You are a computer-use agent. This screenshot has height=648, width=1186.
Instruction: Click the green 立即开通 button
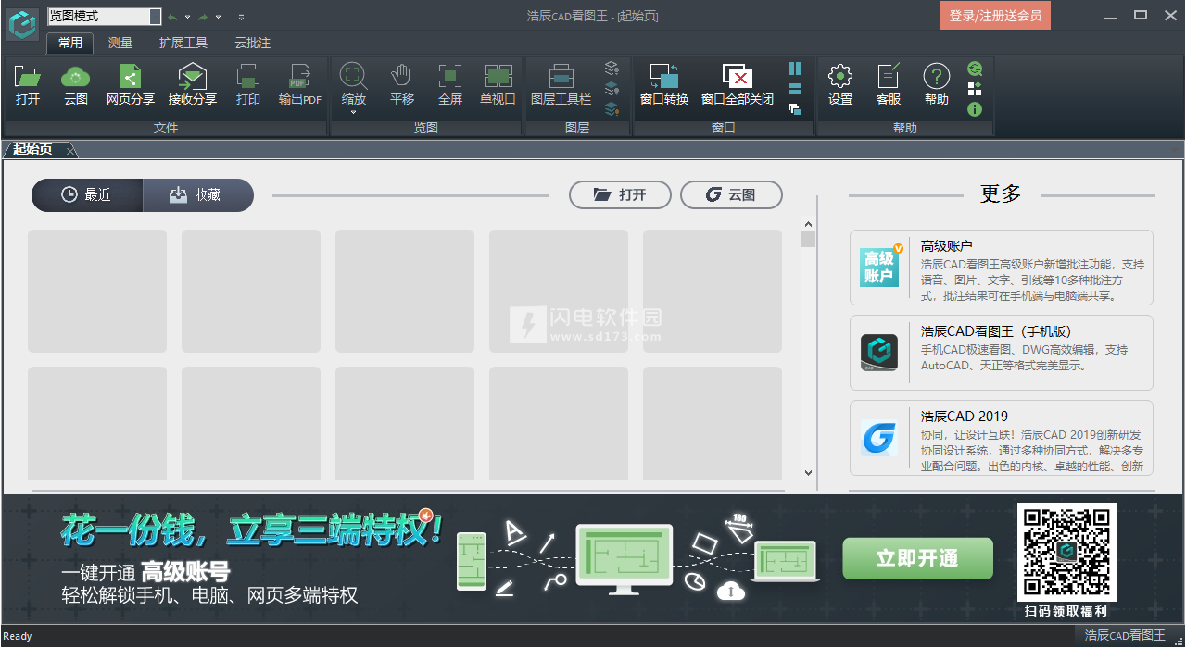(917, 558)
